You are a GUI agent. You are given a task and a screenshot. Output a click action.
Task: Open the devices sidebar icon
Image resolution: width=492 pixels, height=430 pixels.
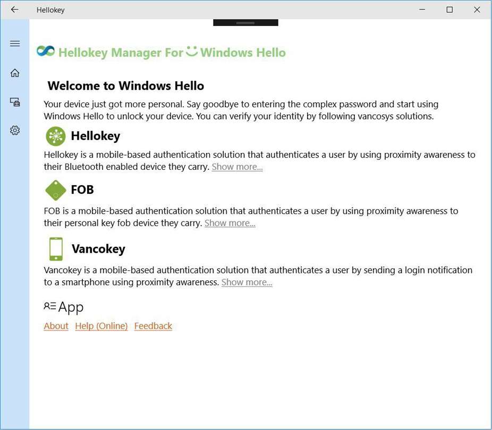tap(15, 102)
